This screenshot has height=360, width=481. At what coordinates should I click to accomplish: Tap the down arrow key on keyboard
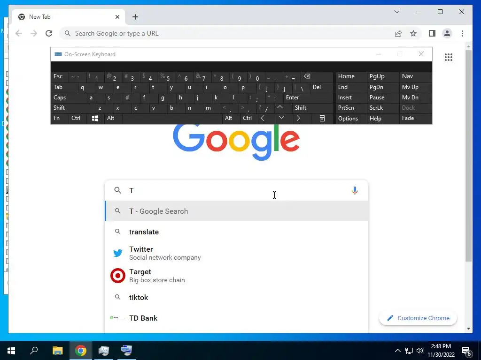pyautogui.click(x=281, y=118)
